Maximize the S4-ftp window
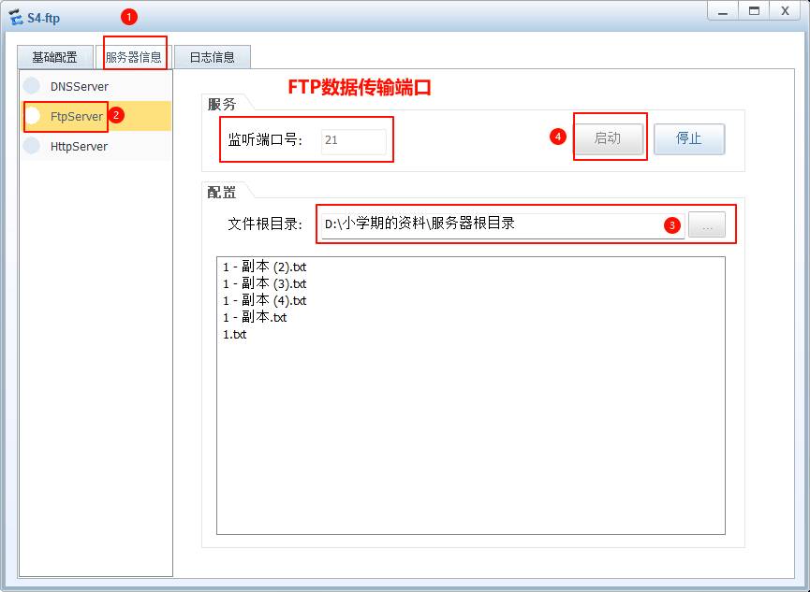810x592 pixels. point(754,11)
